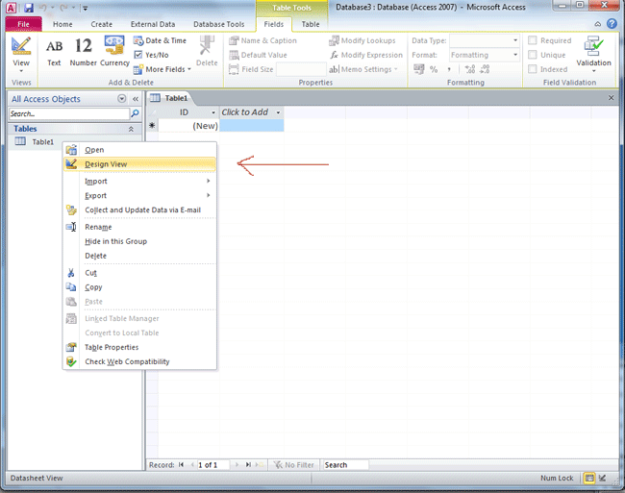Choose Design View in context menu
This screenshot has height=493, width=625.
tap(139, 164)
